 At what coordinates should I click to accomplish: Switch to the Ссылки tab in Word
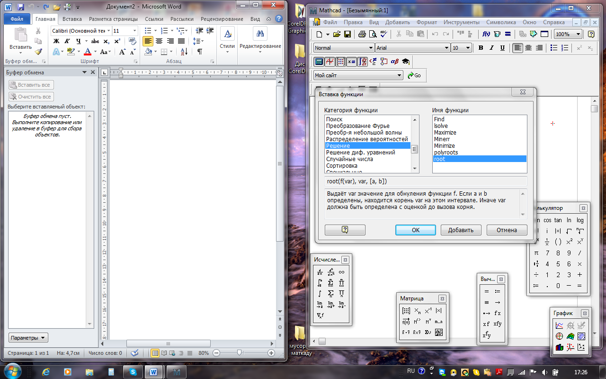[154, 19]
